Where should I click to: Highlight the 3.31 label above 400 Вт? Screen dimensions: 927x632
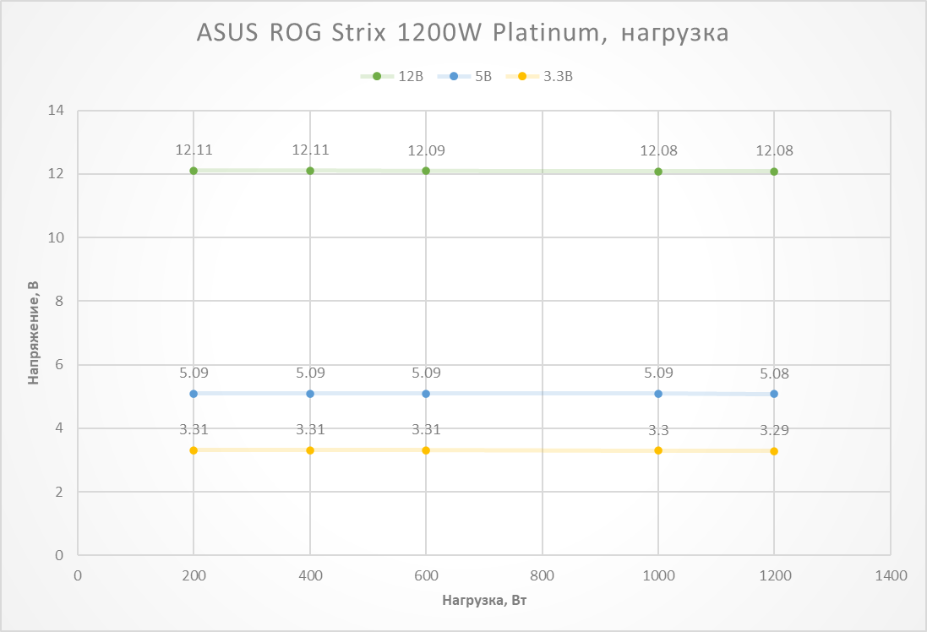click(310, 429)
